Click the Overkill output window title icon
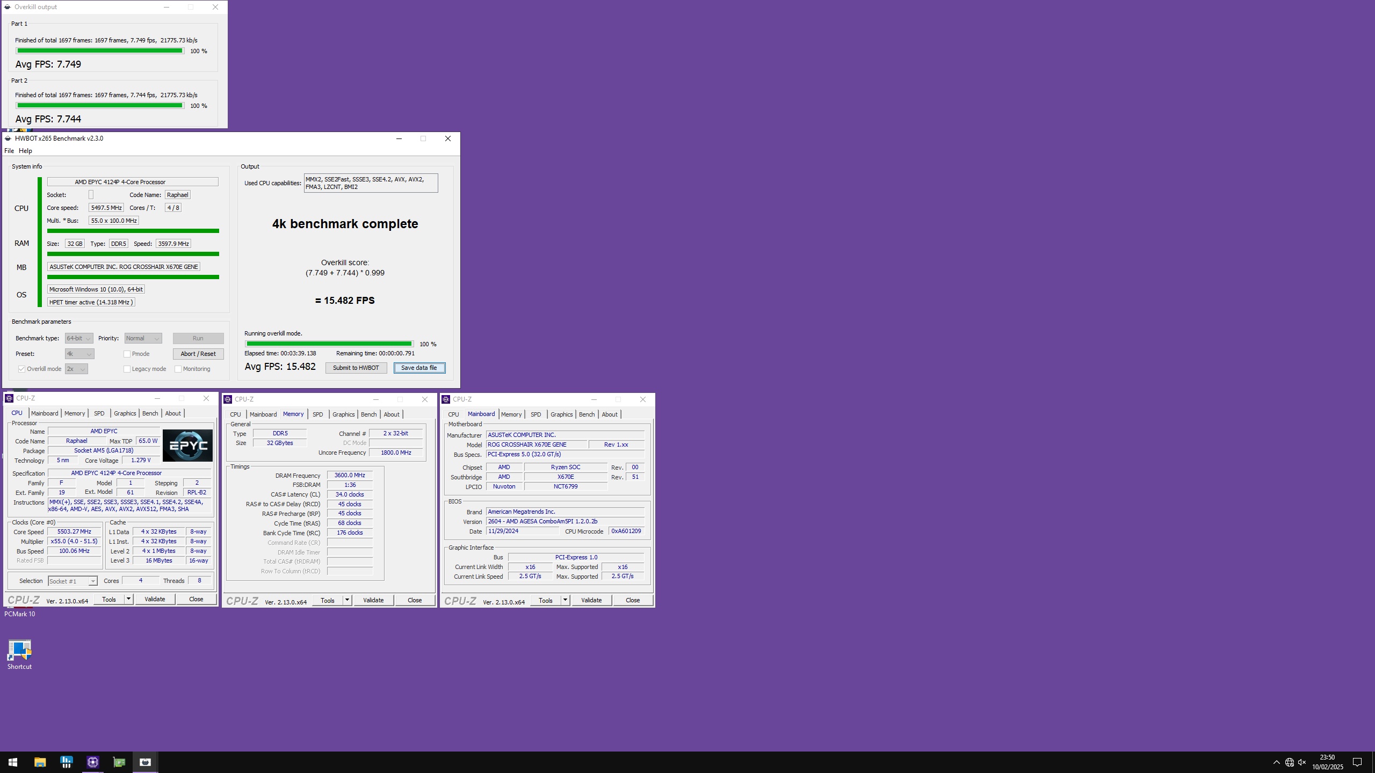The image size is (1375, 773). pyautogui.click(x=7, y=7)
